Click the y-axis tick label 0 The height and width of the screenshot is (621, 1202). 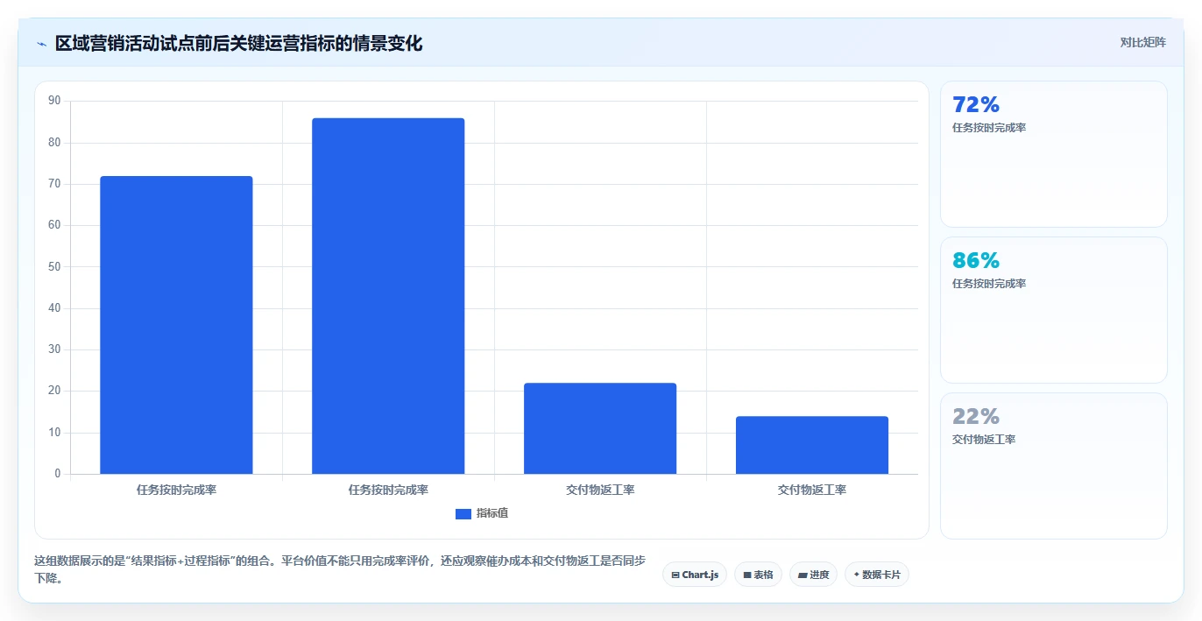[x=58, y=474]
